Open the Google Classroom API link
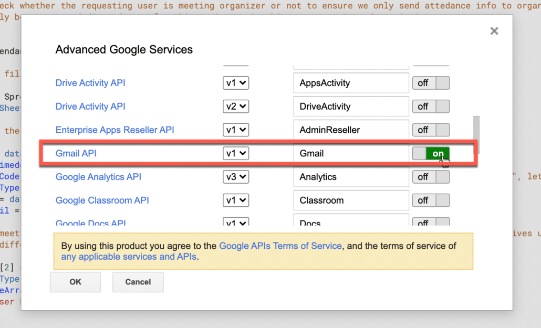541x328 pixels. coord(102,200)
